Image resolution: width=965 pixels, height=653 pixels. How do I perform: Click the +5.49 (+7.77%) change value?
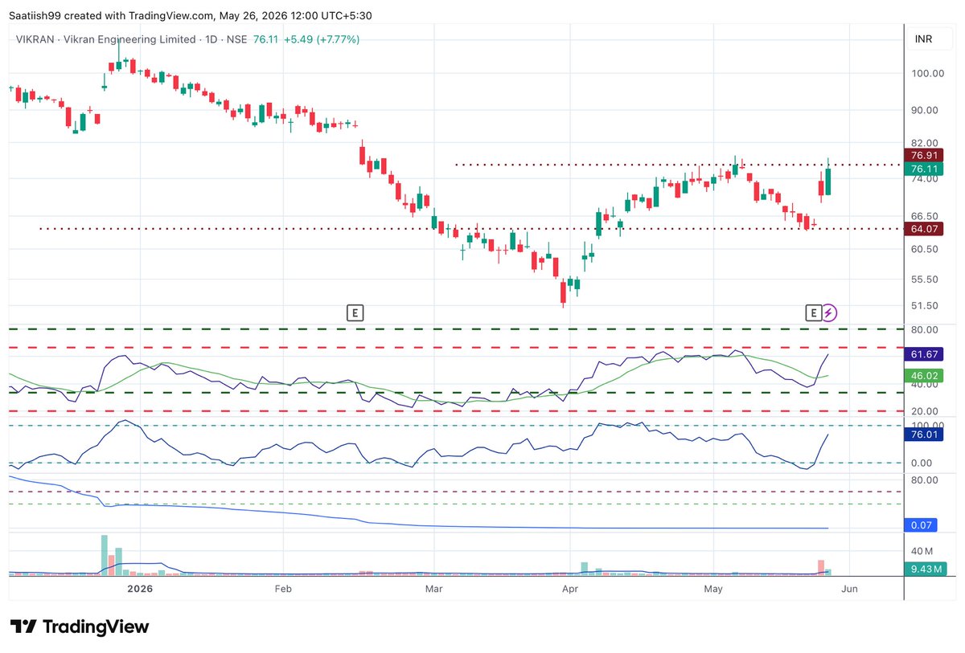click(x=321, y=39)
